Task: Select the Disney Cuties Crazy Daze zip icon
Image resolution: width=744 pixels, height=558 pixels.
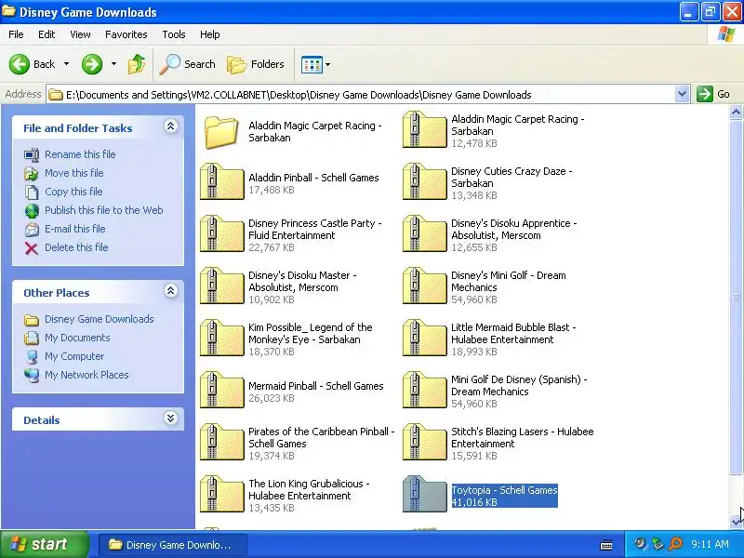Action: (x=424, y=181)
